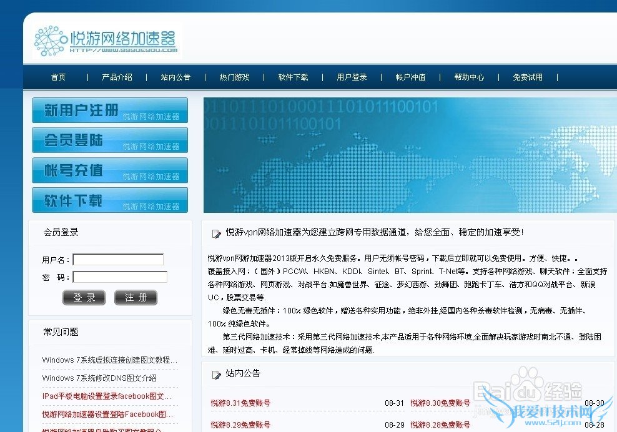Click the 悦游网络加速器 site logo

coord(107,41)
